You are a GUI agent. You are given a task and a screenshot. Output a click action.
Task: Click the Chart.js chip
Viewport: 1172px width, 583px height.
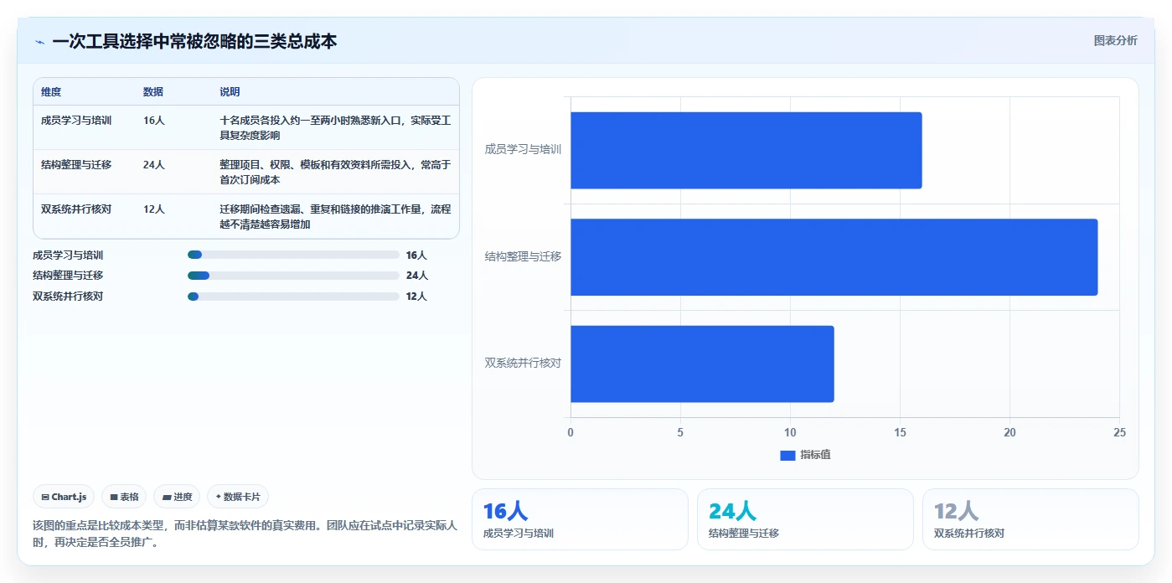click(x=65, y=497)
